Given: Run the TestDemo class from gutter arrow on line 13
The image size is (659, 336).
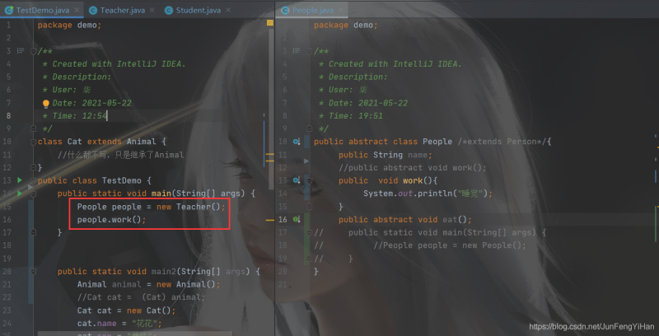Looking at the screenshot, I should click(19, 180).
